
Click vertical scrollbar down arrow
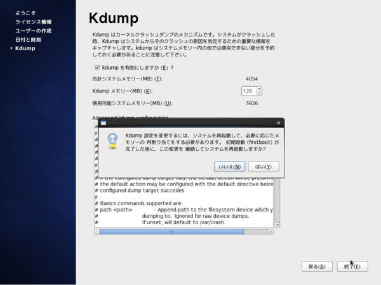click(x=277, y=225)
